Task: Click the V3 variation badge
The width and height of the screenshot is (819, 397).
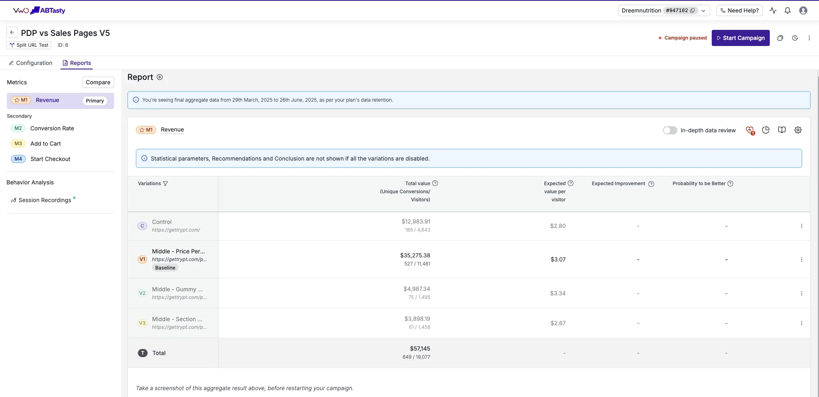Action: click(142, 323)
